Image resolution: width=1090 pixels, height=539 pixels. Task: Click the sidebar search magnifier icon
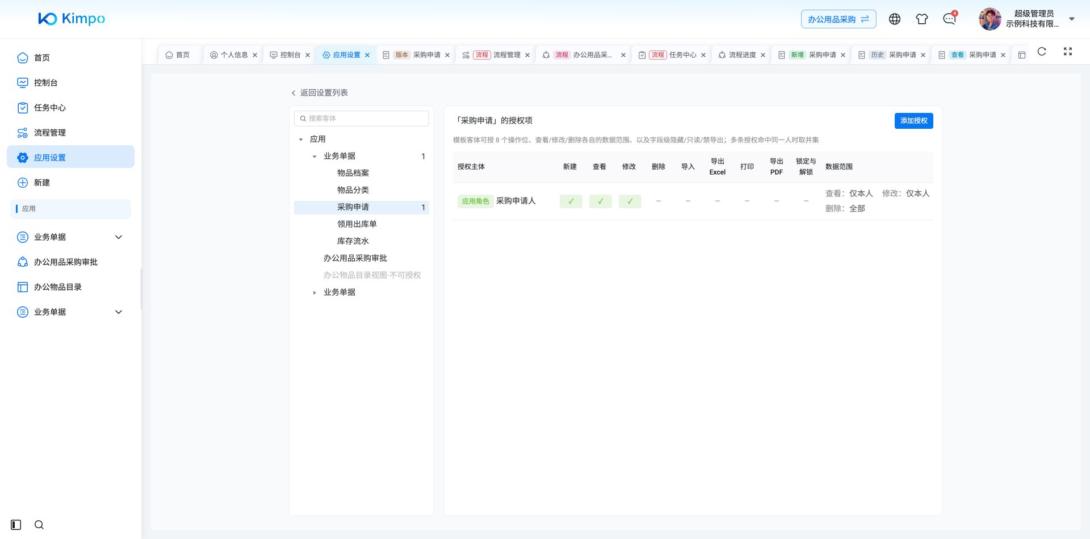coord(39,525)
